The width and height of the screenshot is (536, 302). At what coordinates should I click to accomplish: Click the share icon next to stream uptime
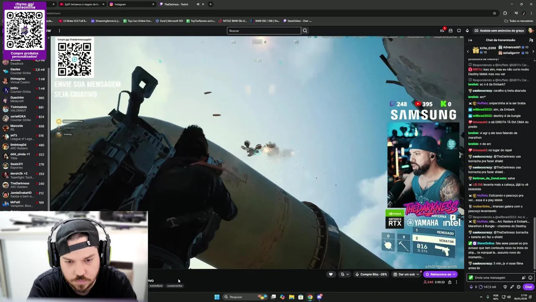450,282
